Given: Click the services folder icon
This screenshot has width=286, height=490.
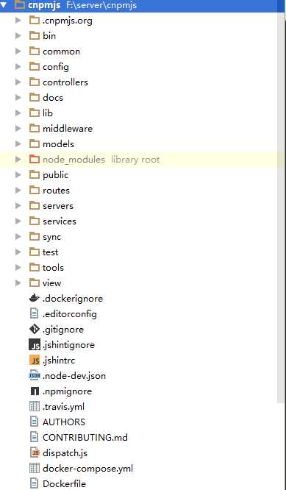Looking at the screenshot, I should point(35,221).
